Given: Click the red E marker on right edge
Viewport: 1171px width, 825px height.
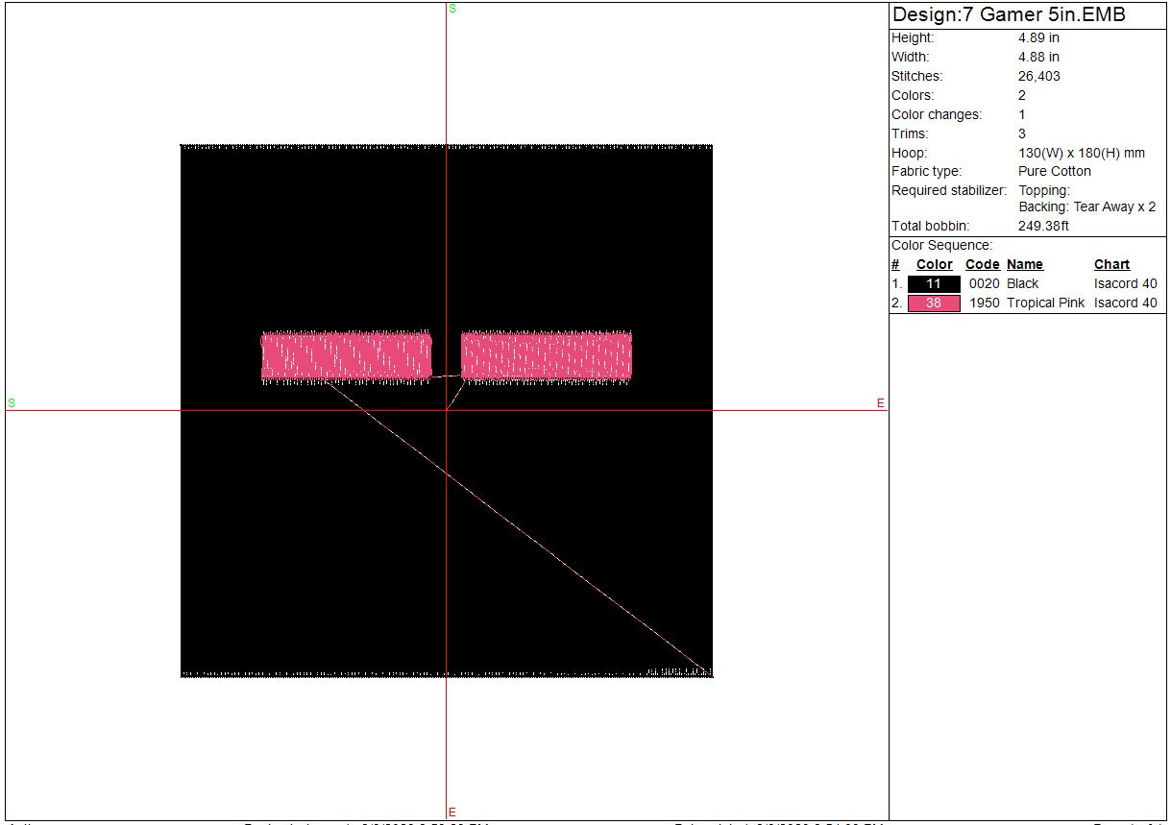Looking at the screenshot, I should [x=880, y=403].
